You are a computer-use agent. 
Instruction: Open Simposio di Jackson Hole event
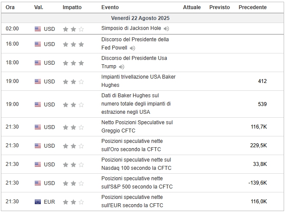click(x=131, y=28)
